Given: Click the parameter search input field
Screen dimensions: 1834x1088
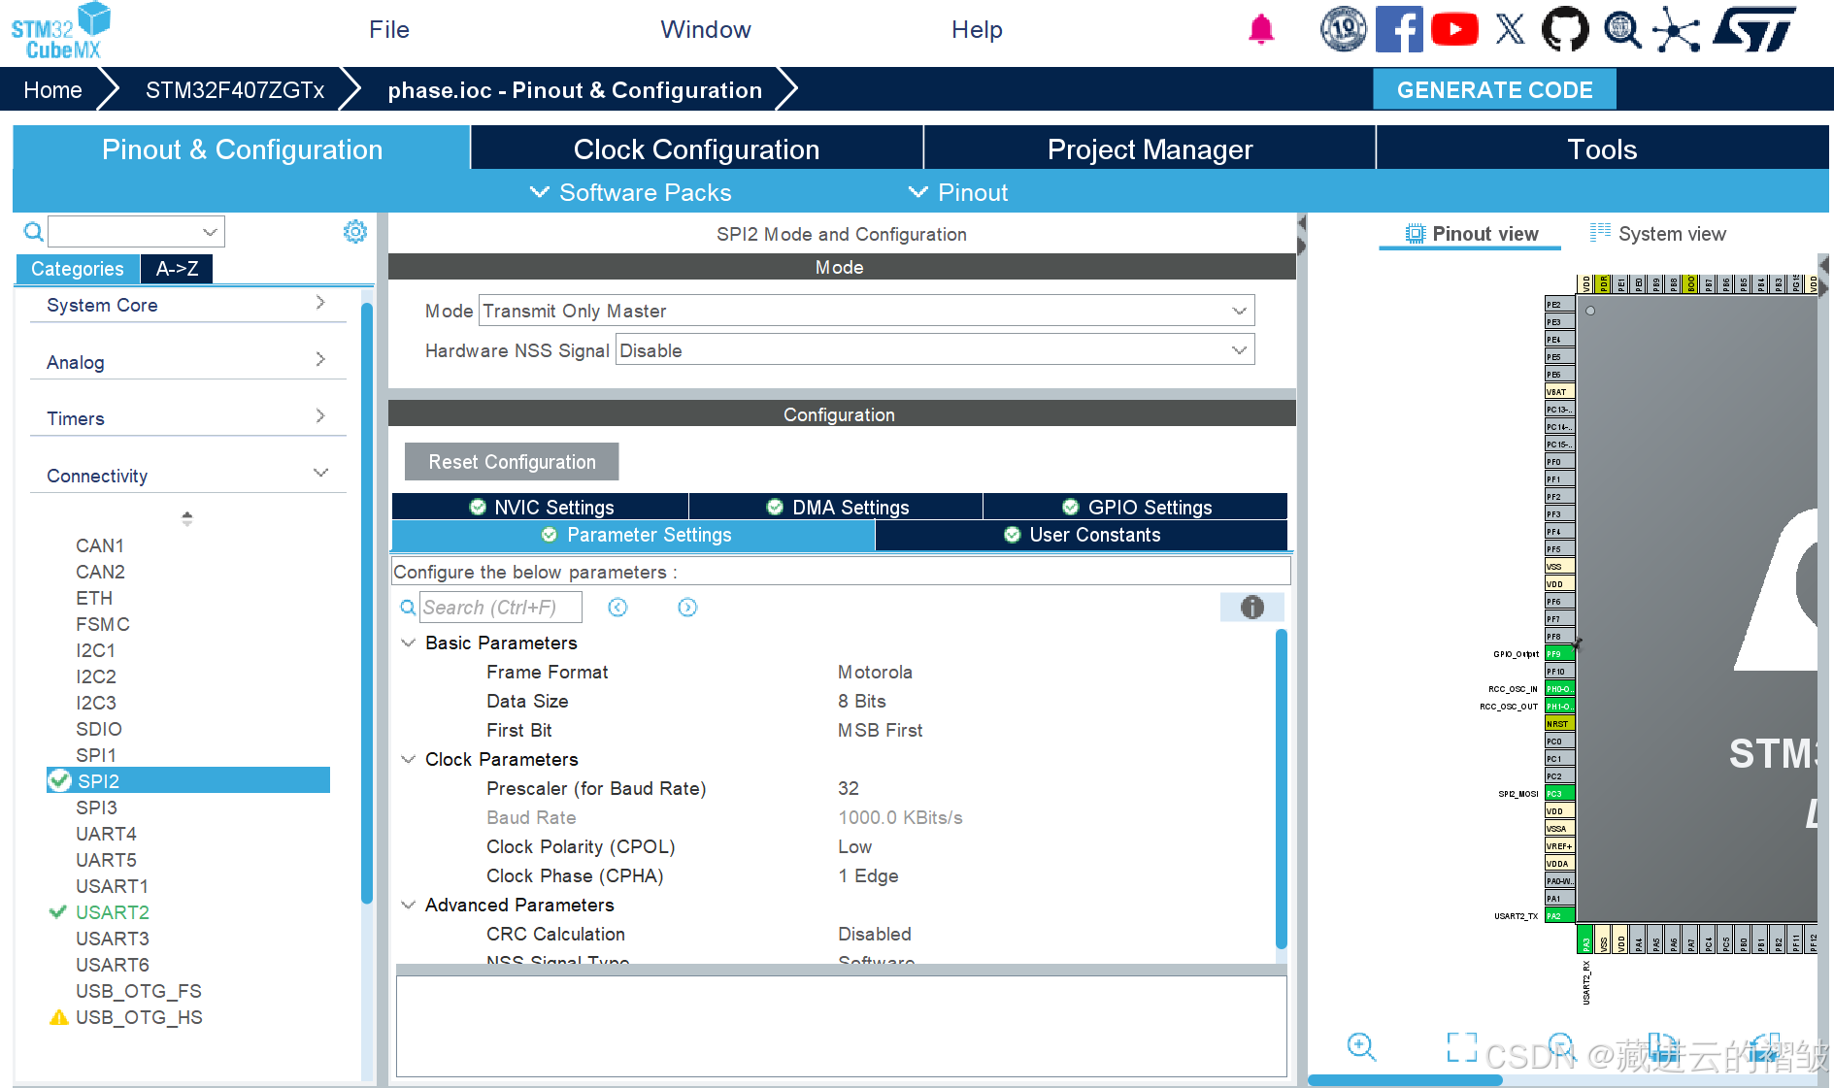Looking at the screenshot, I should [501, 608].
